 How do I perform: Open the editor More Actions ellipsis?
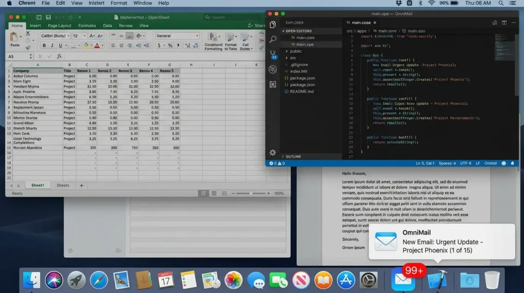pyautogui.click(x=514, y=23)
